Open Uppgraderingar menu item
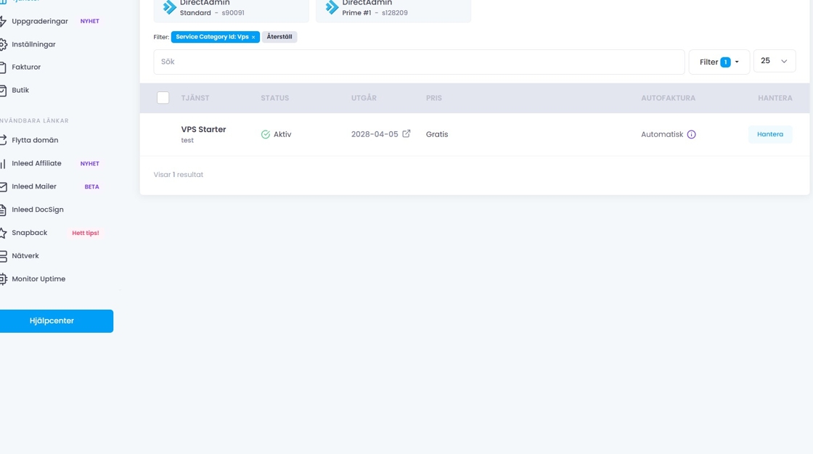This screenshot has height=454, width=813. 39,21
